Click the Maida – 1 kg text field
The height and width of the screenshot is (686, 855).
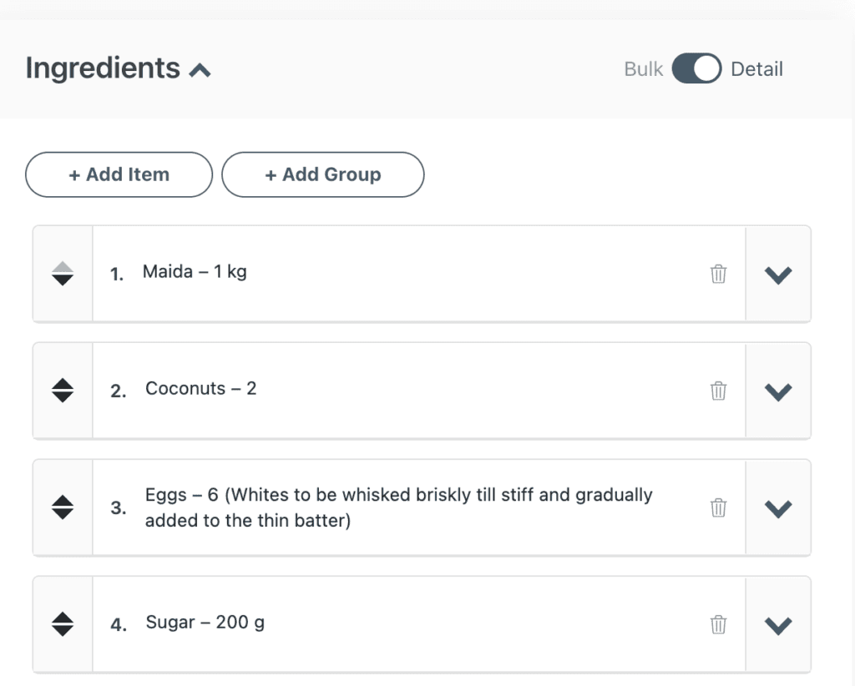point(195,272)
